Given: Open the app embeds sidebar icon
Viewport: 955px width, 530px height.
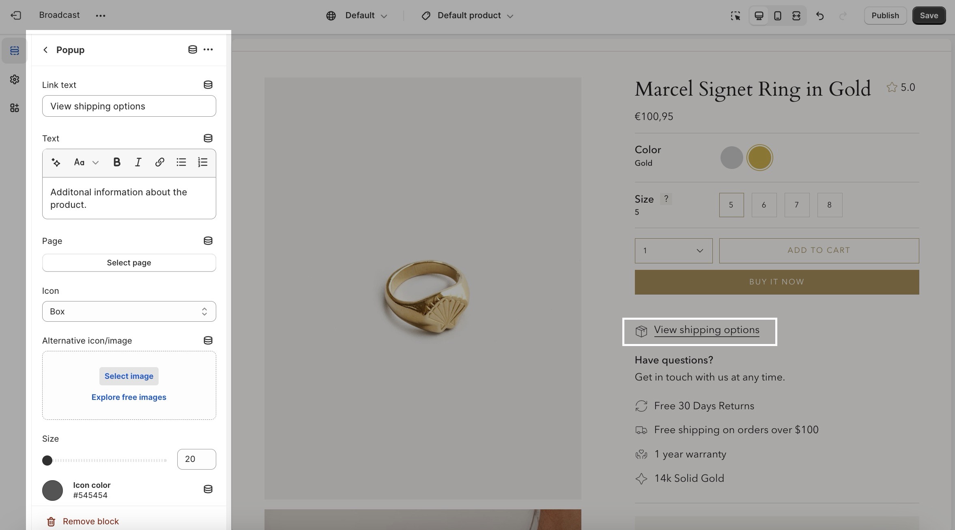Looking at the screenshot, I should click(15, 108).
